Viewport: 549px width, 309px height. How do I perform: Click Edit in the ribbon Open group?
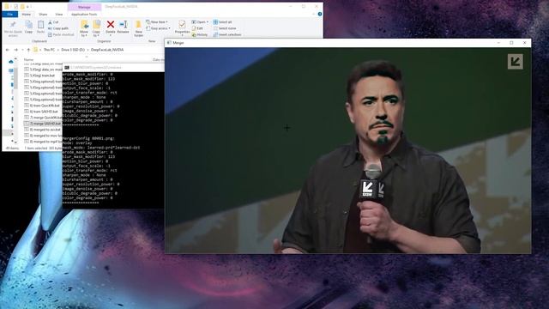[197, 28]
